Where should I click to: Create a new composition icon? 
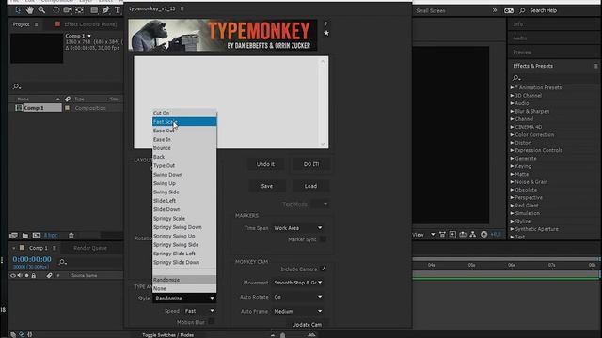37,236
